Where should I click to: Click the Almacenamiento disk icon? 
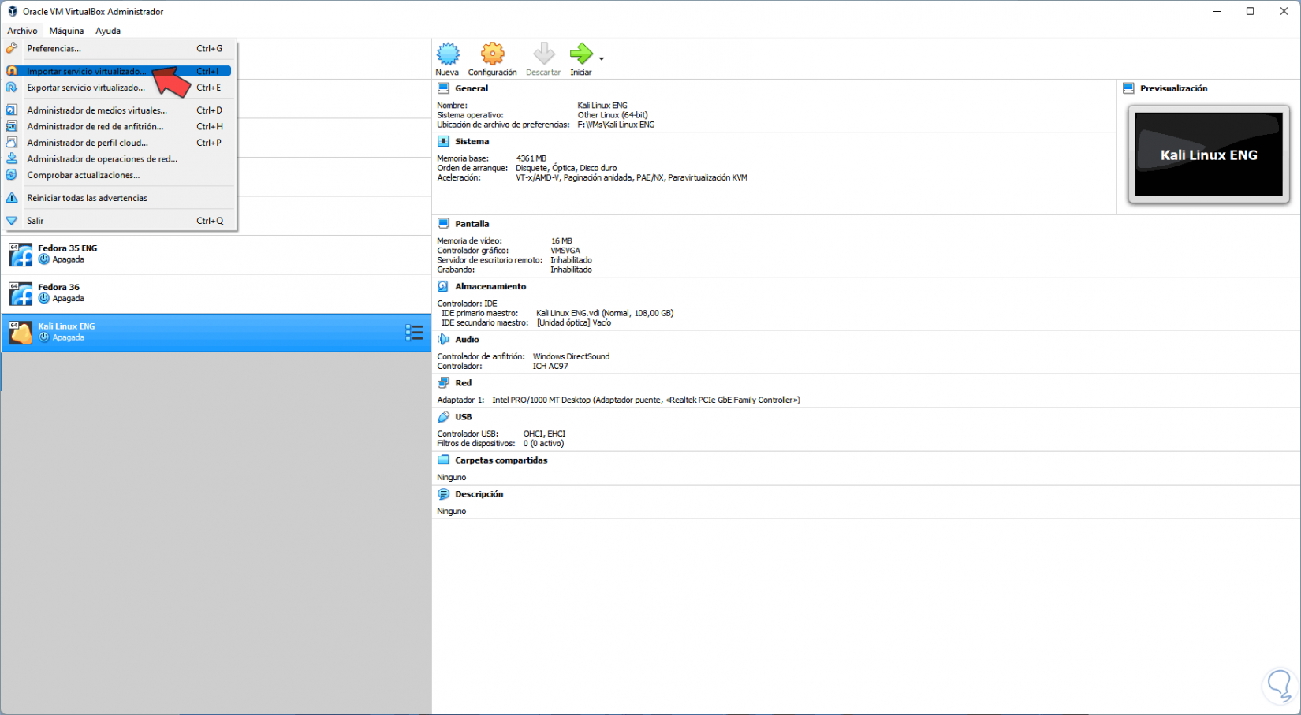click(x=443, y=286)
